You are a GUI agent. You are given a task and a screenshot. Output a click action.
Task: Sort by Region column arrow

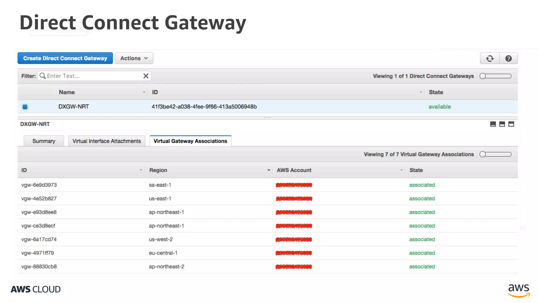(x=268, y=170)
